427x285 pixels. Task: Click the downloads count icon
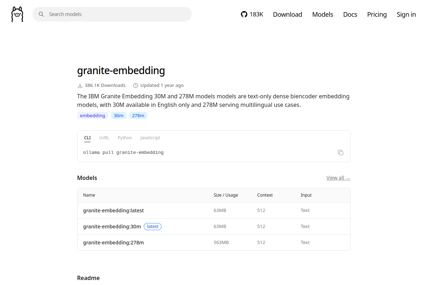(80, 85)
